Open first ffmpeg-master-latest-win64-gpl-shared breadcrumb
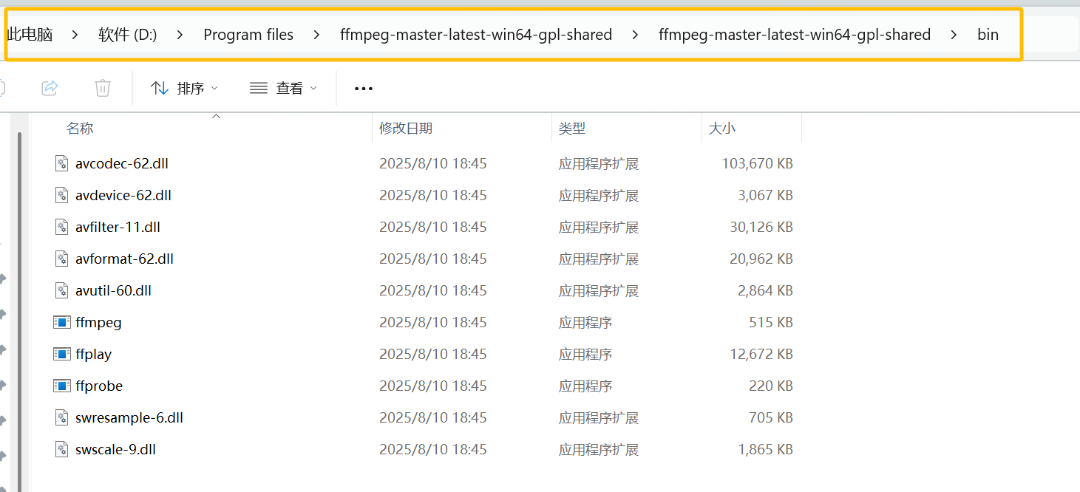 tap(476, 35)
